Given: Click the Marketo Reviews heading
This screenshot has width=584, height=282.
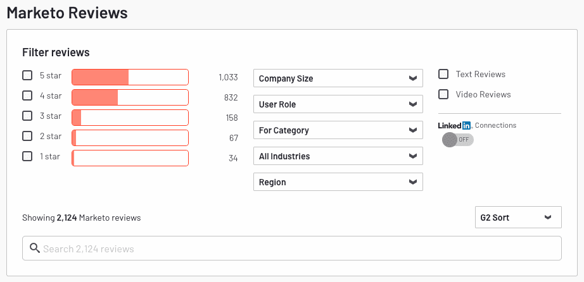Looking at the screenshot, I should [x=67, y=13].
